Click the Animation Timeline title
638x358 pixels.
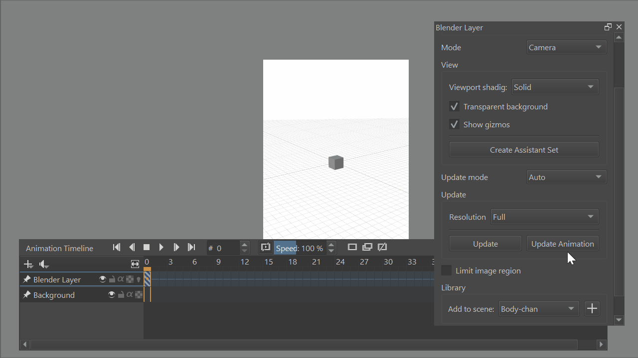59,248
